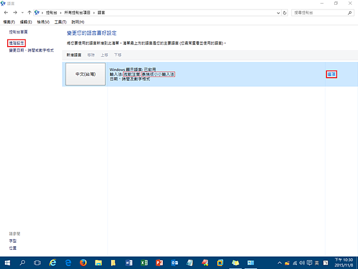Refresh the address bar location
Viewport: 358px width, 269px height.
(285, 13)
